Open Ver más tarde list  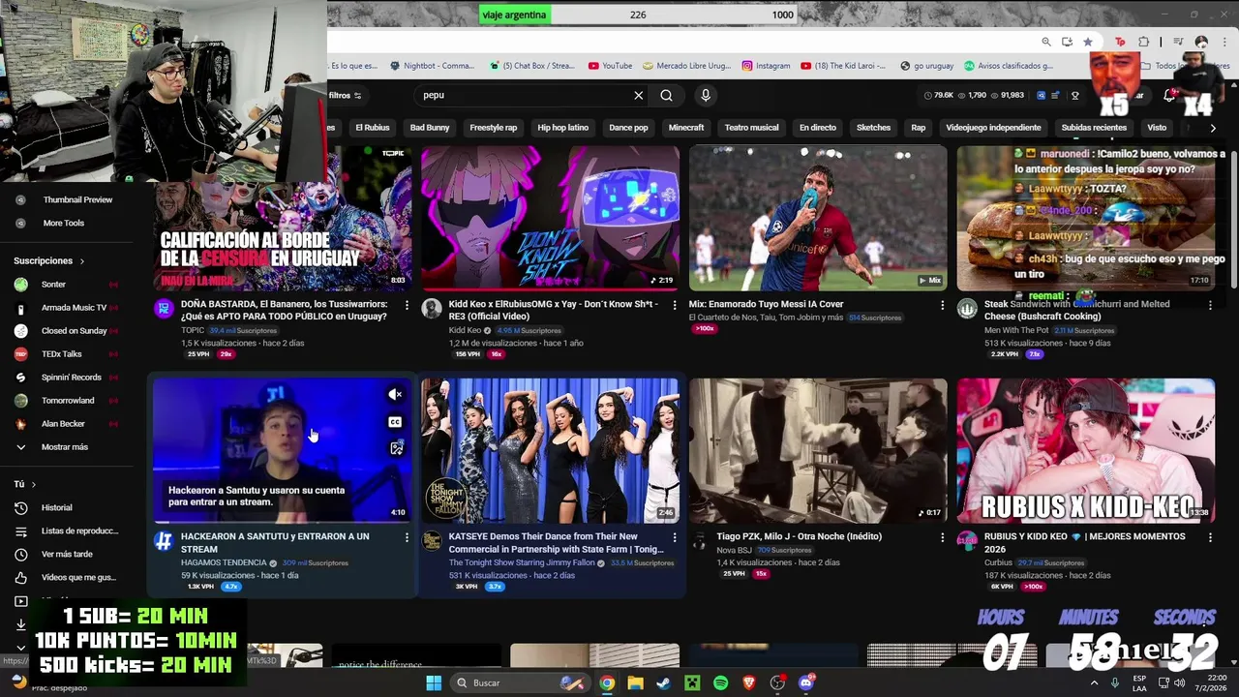tap(67, 554)
